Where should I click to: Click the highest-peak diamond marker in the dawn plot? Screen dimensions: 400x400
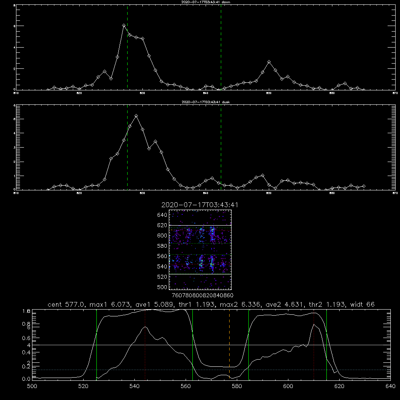124,26
